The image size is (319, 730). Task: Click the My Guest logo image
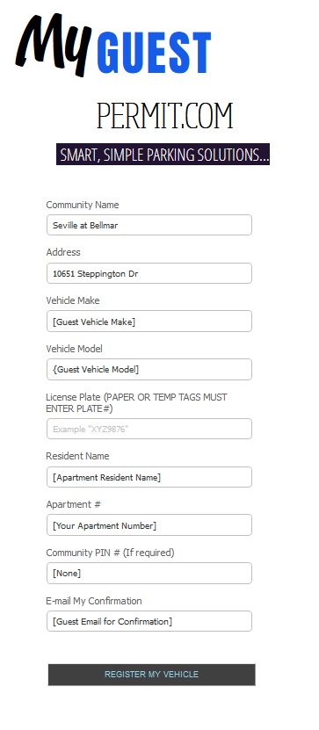[x=113, y=45]
